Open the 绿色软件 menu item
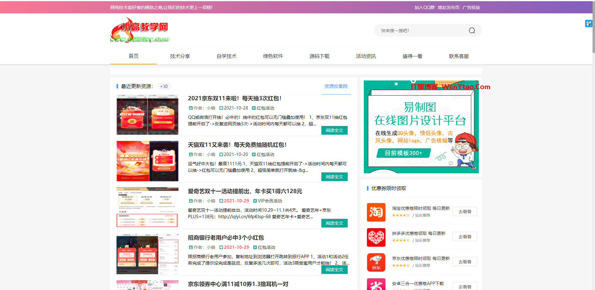595x290 pixels. [273, 56]
